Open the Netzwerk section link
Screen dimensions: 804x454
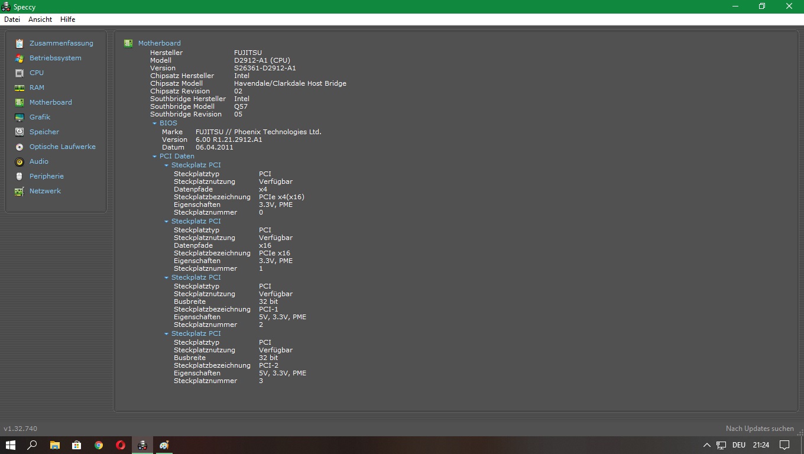(x=45, y=191)
